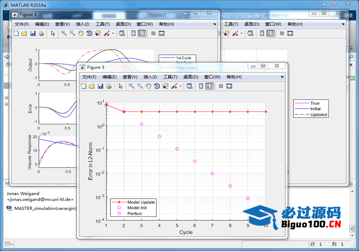
Task: Open Brush tool color dropdown arrow in Figure 3
Action: click(180, 86)
